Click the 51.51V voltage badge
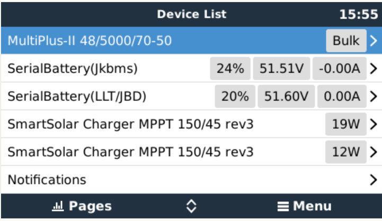The height and width of the screenshot is (221, 382). pos(281,69)
